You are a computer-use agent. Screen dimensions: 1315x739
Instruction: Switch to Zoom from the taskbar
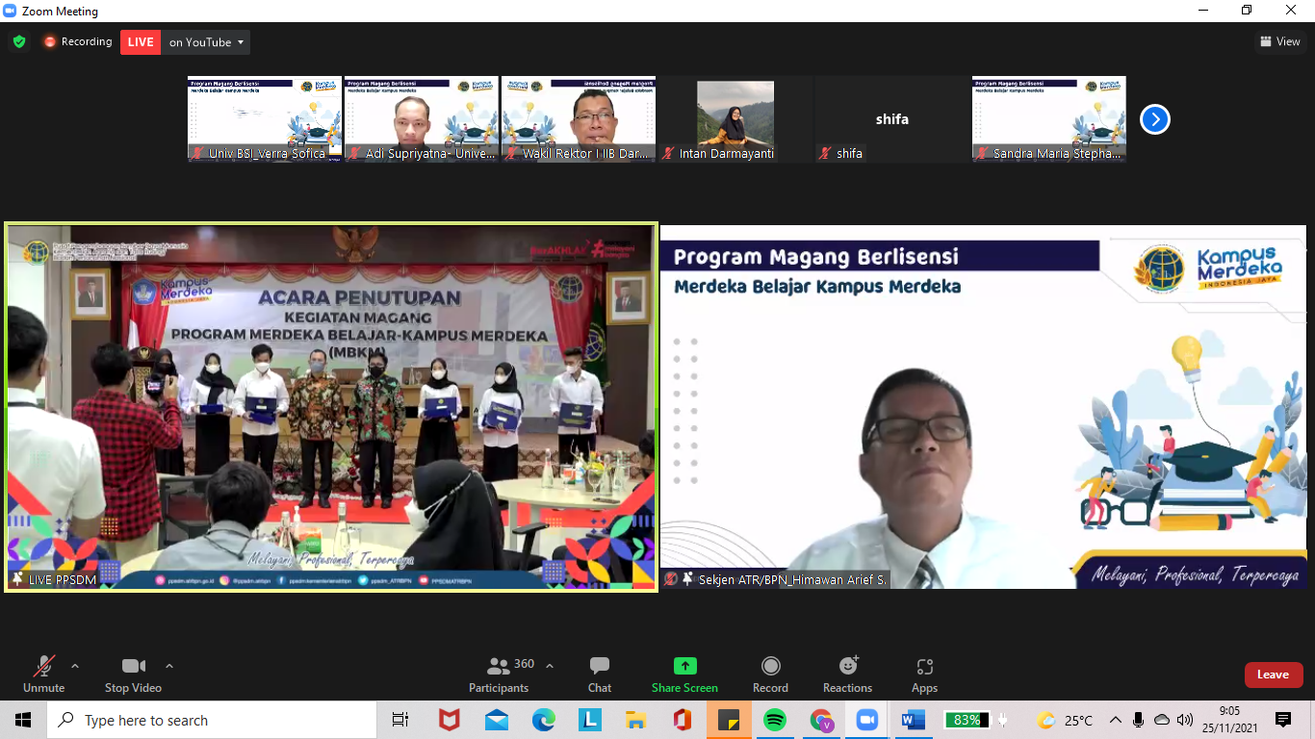tap(867, 720)
